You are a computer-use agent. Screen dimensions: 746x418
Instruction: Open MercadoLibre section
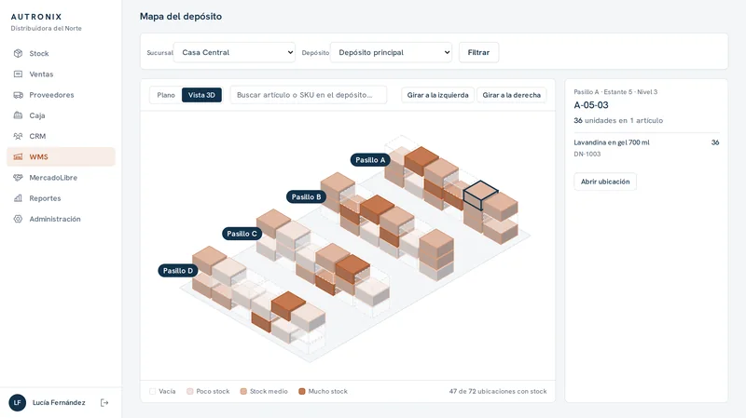pyautogui.click(x=61, y=177)
